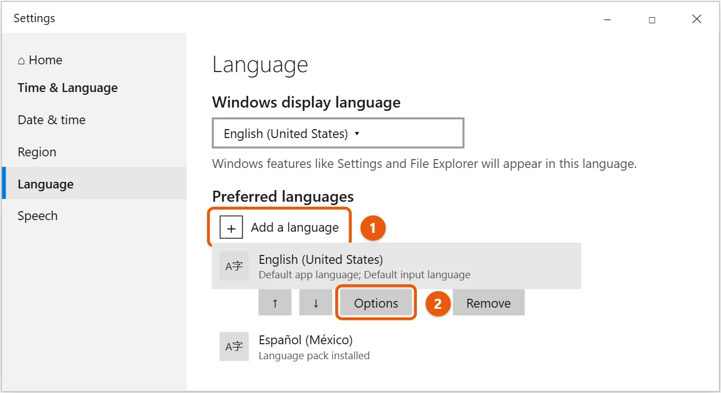Move English (United States) down with the arrow

[316, 303]
